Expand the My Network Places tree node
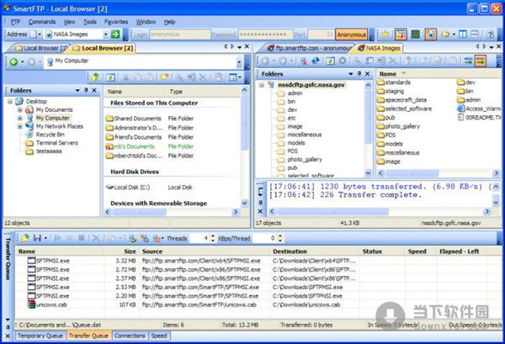This screenshot has width=505, height=344. click(19, 126)
